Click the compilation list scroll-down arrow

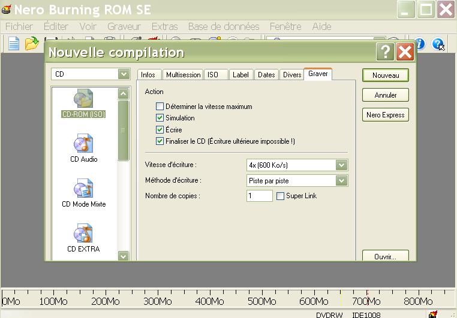pos(124,256)
